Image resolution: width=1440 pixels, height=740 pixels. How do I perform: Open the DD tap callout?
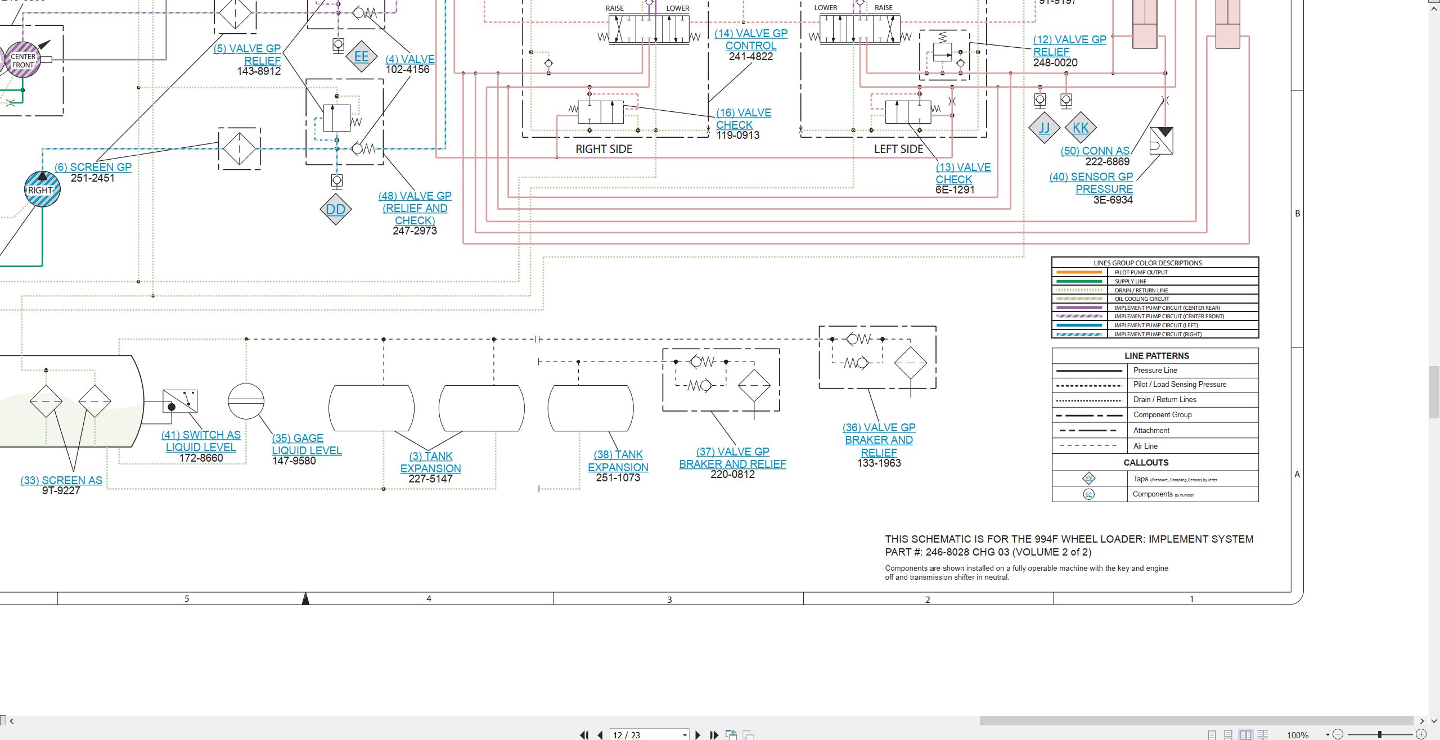(336, 209)
